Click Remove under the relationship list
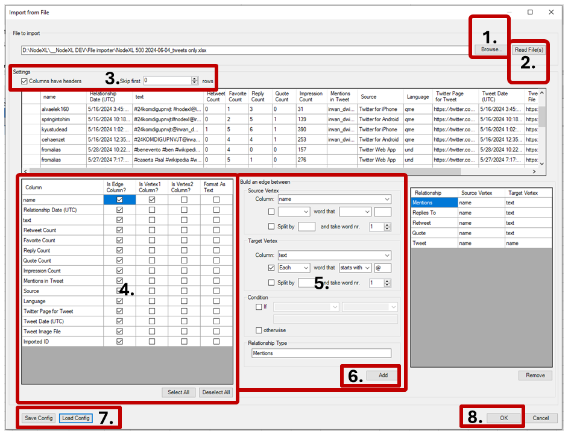The image size is (568, 434). (535, 376)
